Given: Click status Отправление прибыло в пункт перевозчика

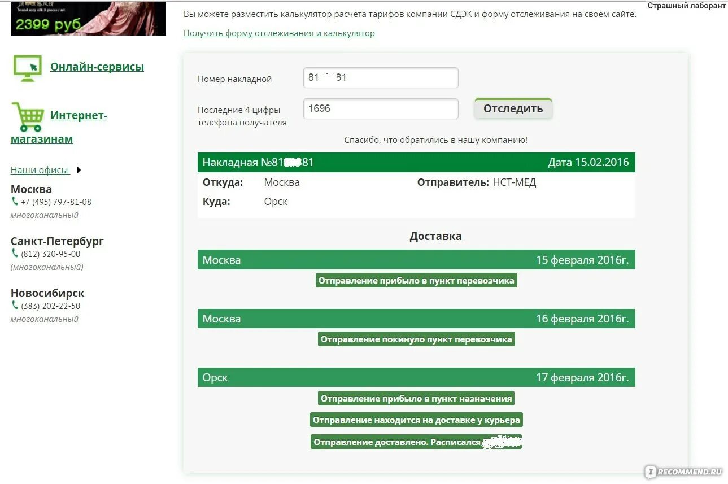Looking at the screenshot, I should (416, 281).
